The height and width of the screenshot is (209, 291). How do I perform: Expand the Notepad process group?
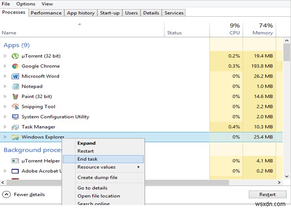pos(5,86)
